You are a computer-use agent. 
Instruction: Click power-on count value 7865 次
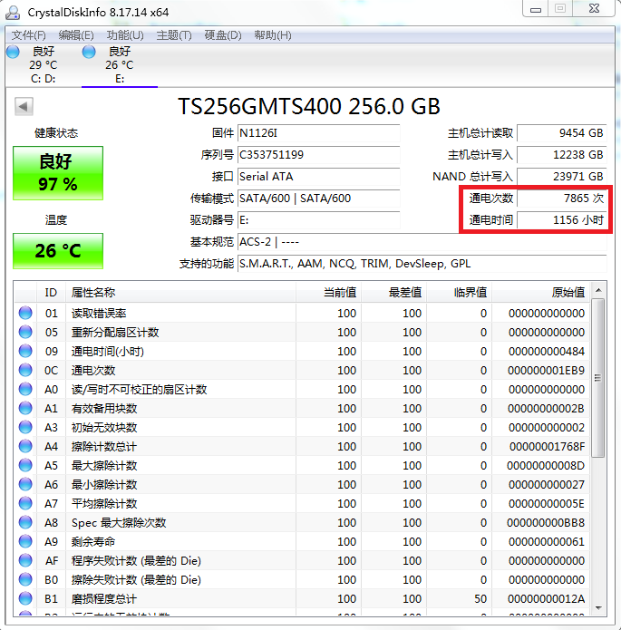[x=561, y=199]
